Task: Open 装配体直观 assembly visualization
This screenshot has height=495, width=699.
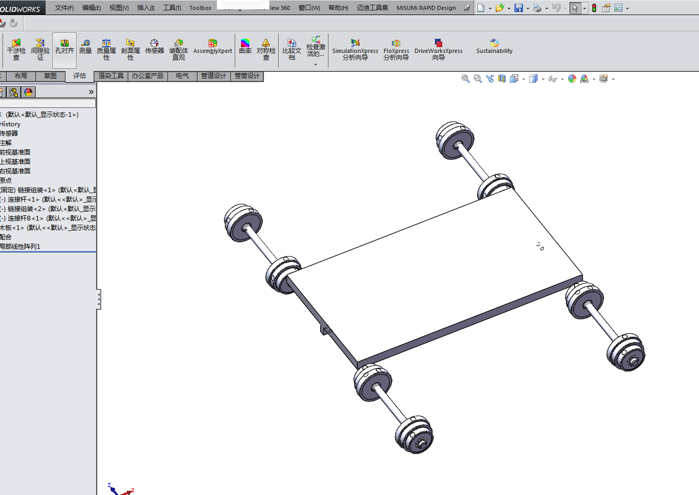Action: pyautogui.click(x=179, y=50)
